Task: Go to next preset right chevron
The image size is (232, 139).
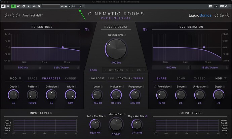Action: pos(18,15)
